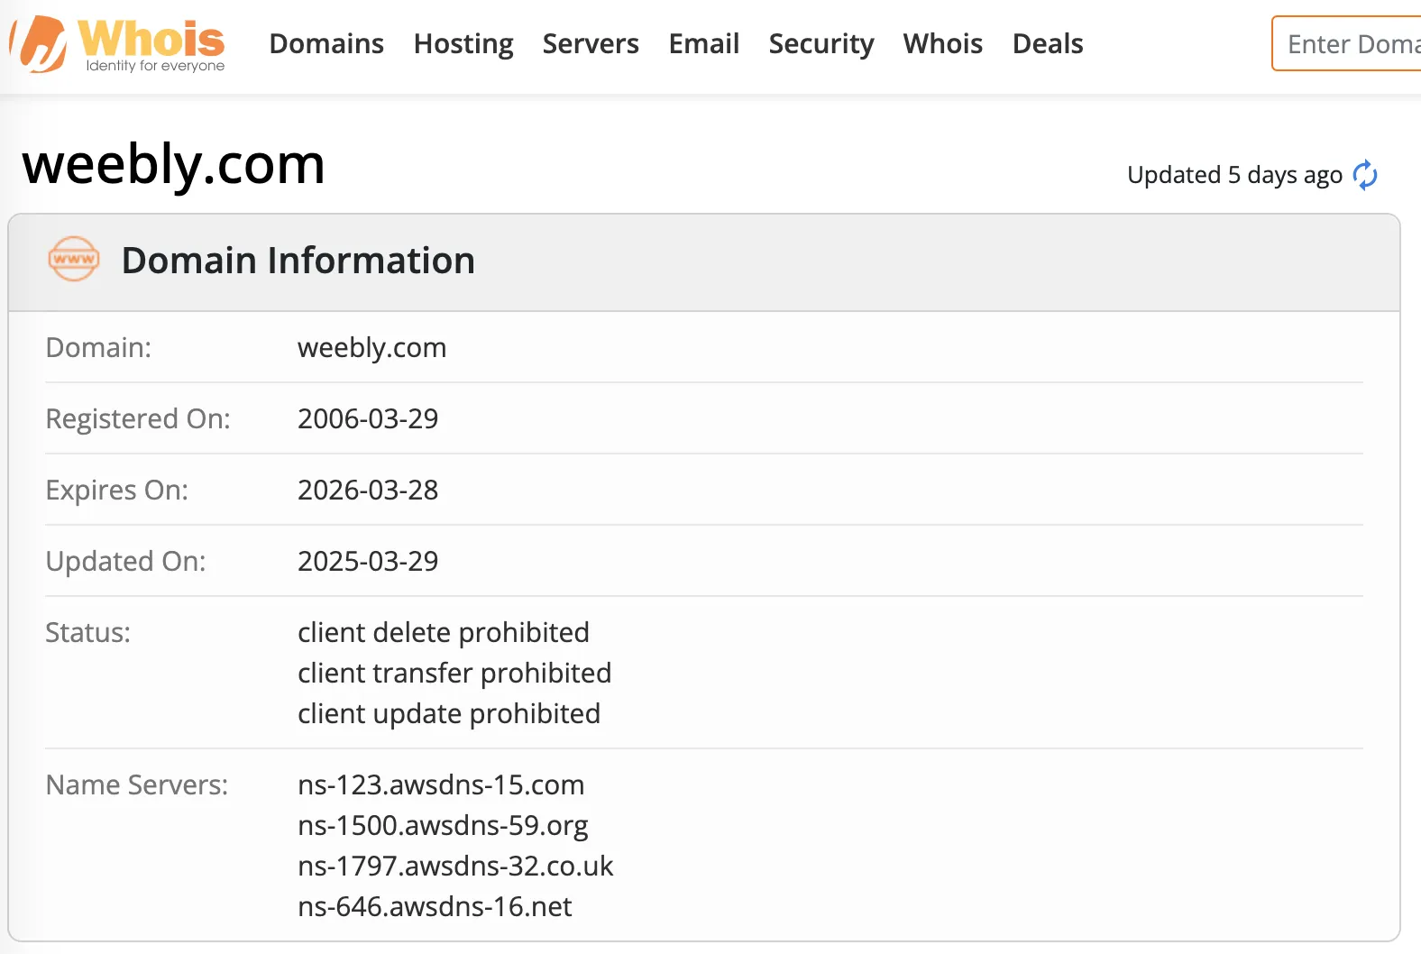
Task: Click the www globe icon in Domain Information
Action: (74, 259)
